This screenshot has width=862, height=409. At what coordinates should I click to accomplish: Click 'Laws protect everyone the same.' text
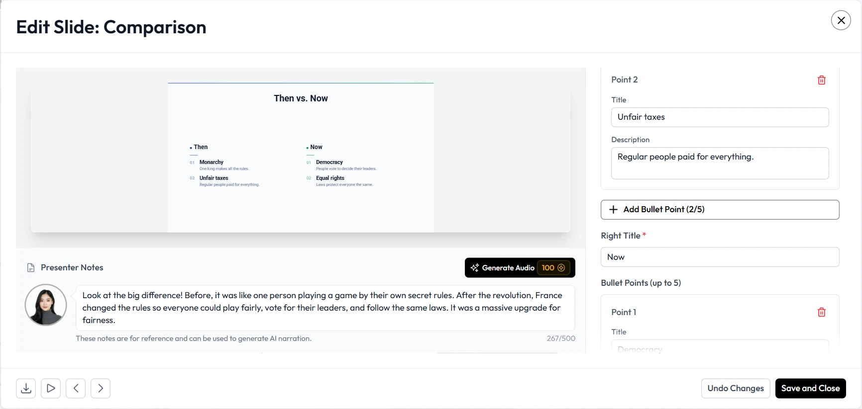pos(344,184)
